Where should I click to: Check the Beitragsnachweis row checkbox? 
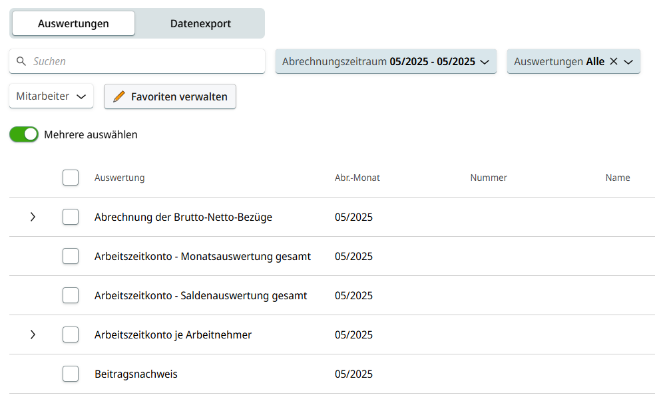coord(71,374)
